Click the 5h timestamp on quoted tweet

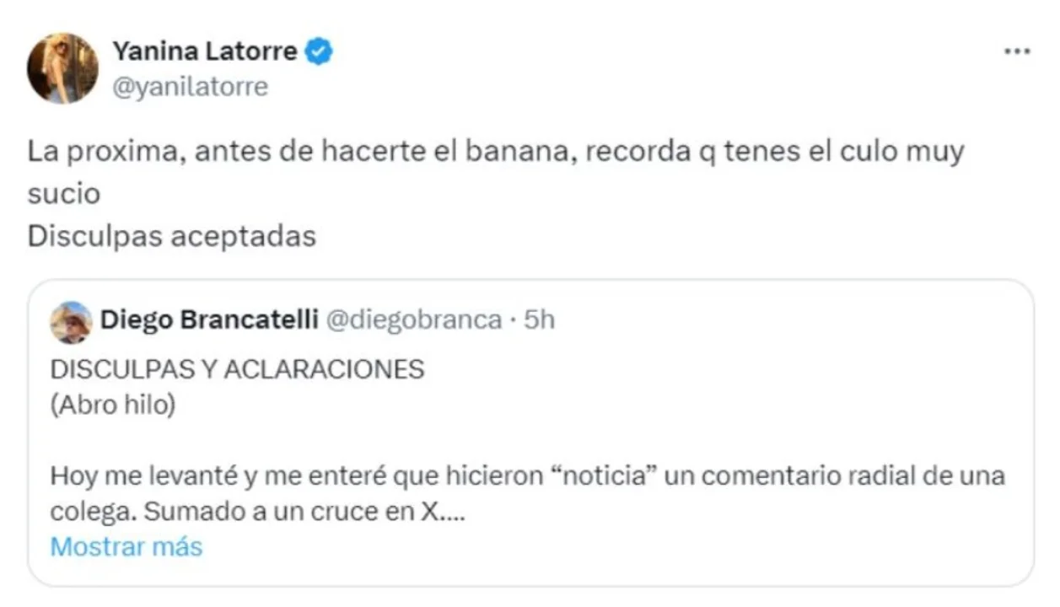(x=540, y=320)
